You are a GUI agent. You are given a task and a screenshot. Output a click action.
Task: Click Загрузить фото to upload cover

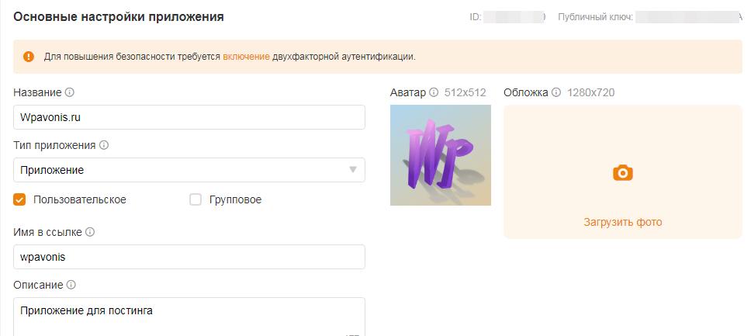623,223
